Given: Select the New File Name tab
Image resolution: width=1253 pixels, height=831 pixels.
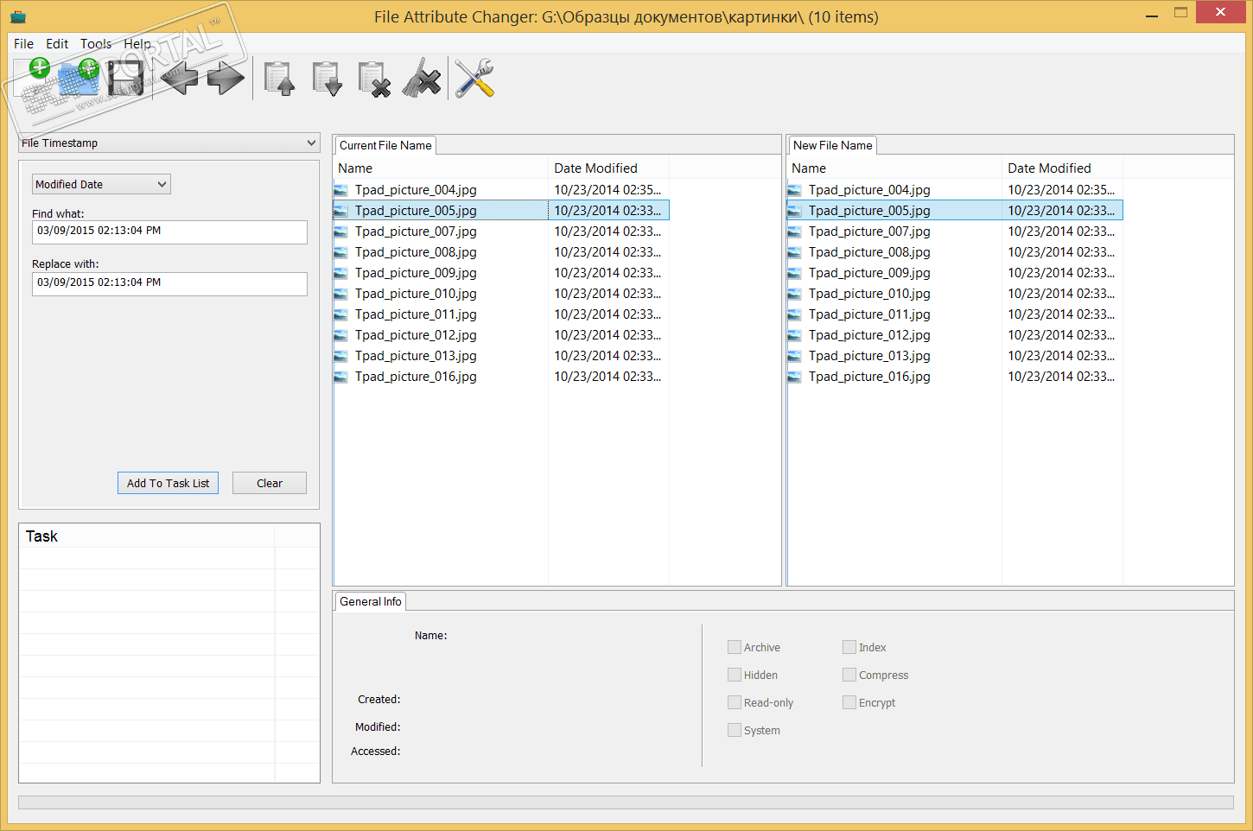Looking at the screenshot, I should tap(833, 145).
